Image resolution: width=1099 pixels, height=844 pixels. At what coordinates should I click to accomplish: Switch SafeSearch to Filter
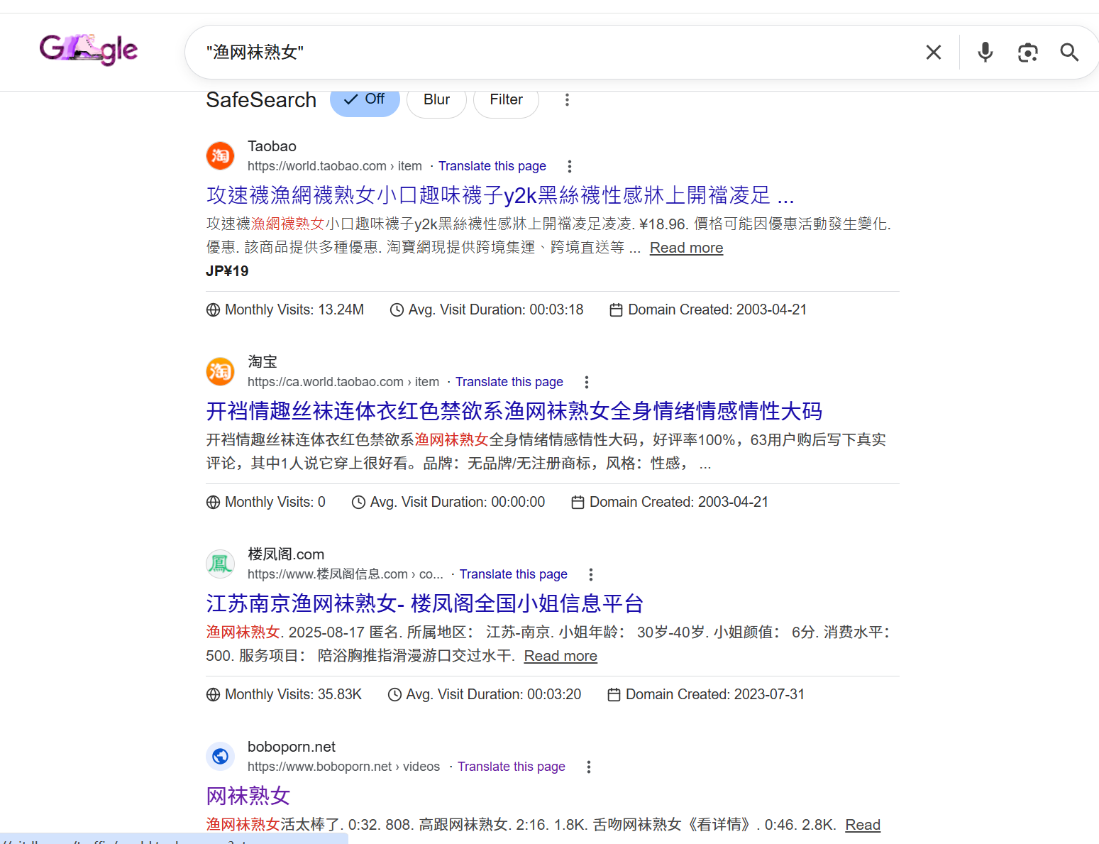click(x=506, y=100)
